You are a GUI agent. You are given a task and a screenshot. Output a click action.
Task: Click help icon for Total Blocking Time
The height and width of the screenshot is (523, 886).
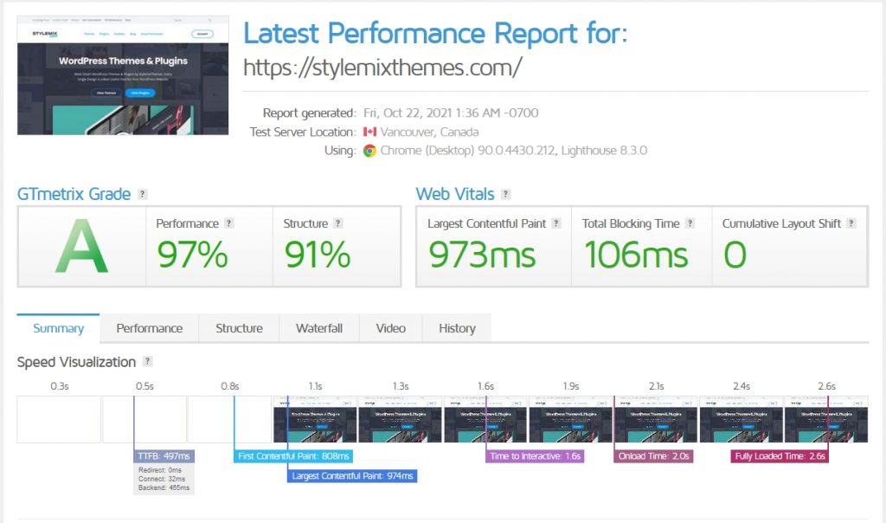690,223
